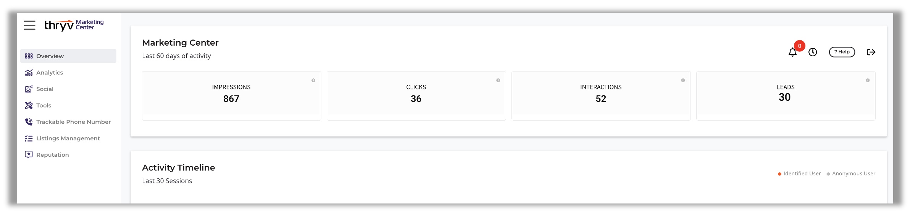910x213 pixels.
Task: Select Trackable Phone Number menu item
Action: [x=73, y=122]
